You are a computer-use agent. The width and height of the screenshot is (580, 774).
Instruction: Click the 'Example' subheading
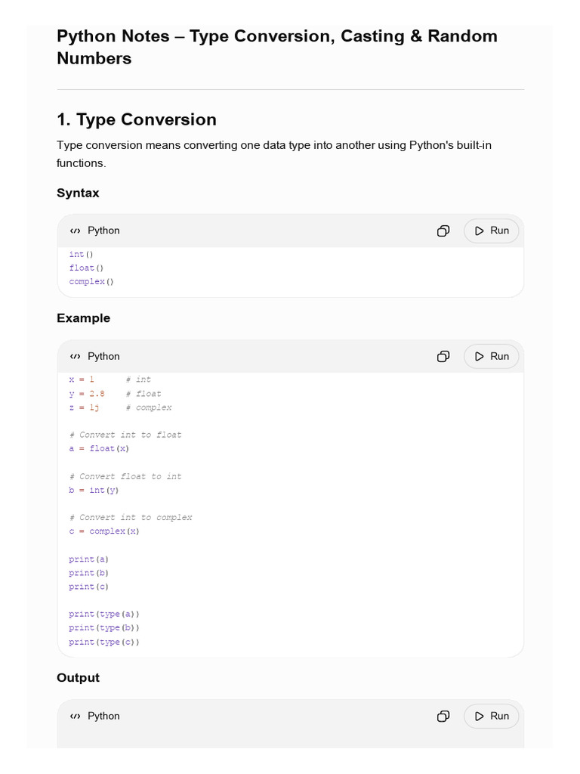pyautogui.click(x=83, y=318)
